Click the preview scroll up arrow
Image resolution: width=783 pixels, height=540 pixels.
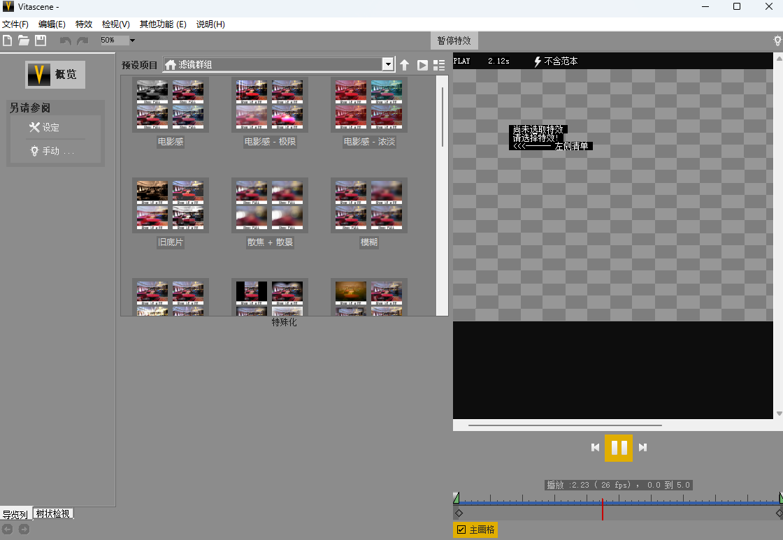coord(779,59)
